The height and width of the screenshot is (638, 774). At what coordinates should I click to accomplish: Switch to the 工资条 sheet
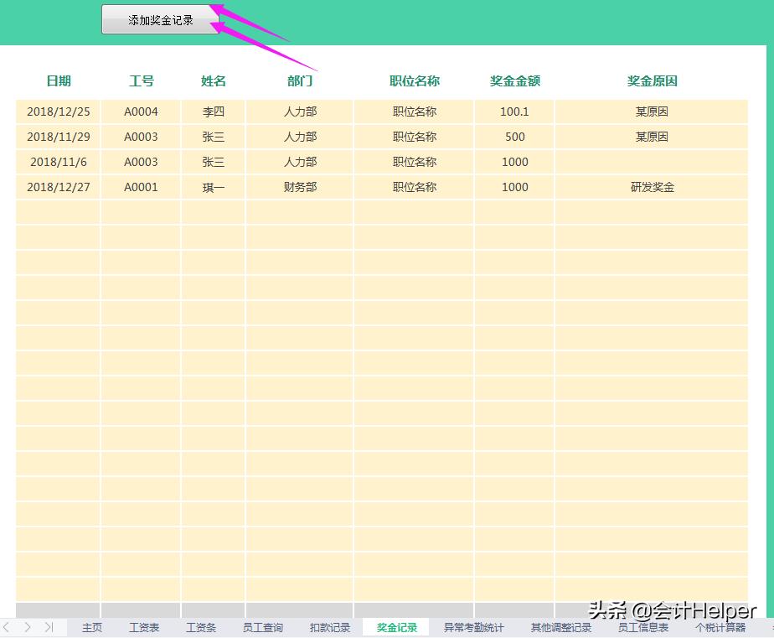(200, 626)
